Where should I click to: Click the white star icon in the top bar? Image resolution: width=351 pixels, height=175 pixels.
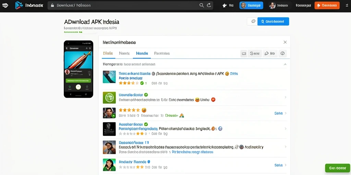[x=225, y=5]
